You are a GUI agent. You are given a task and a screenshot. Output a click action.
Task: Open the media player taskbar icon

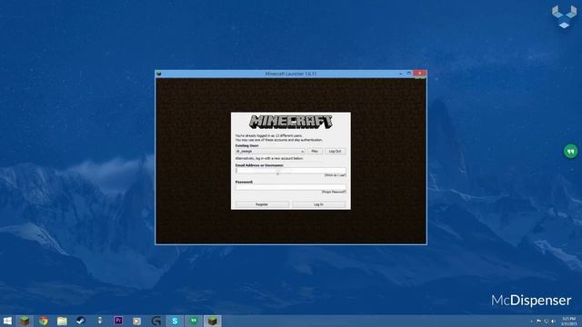(x=137, y=321)
